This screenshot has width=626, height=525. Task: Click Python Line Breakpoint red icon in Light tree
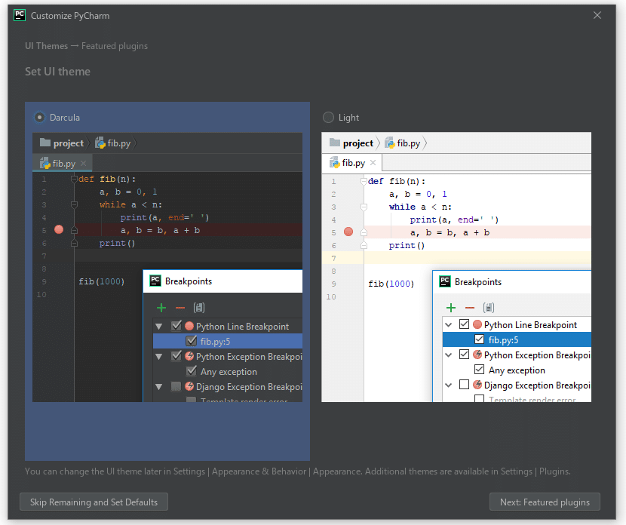(x=477, y=324)
